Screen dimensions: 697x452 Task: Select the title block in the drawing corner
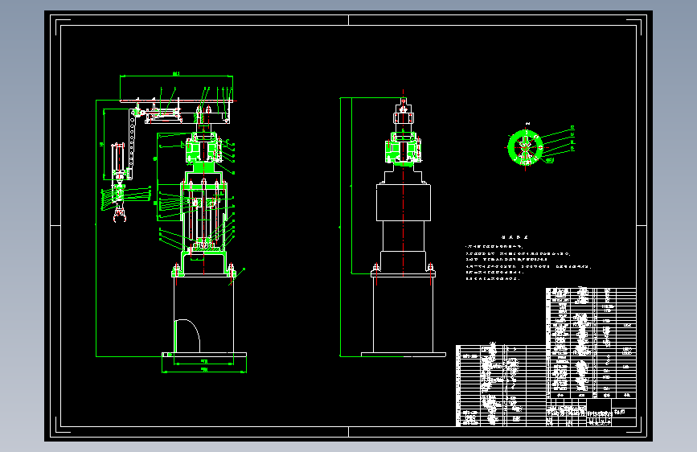coord(591,413)
